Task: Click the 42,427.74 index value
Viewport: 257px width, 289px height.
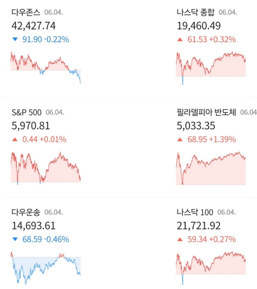Action: pyautogui.click(x=34, y=26)
